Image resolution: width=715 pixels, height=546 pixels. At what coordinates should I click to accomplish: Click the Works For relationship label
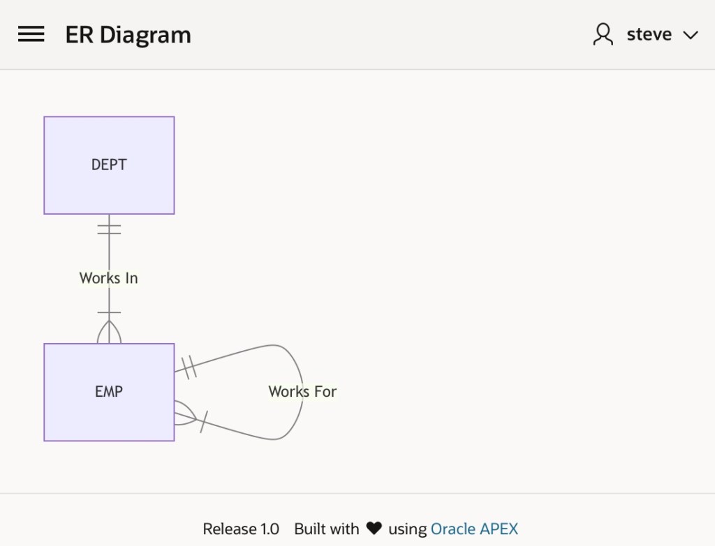tap(302, 392)
